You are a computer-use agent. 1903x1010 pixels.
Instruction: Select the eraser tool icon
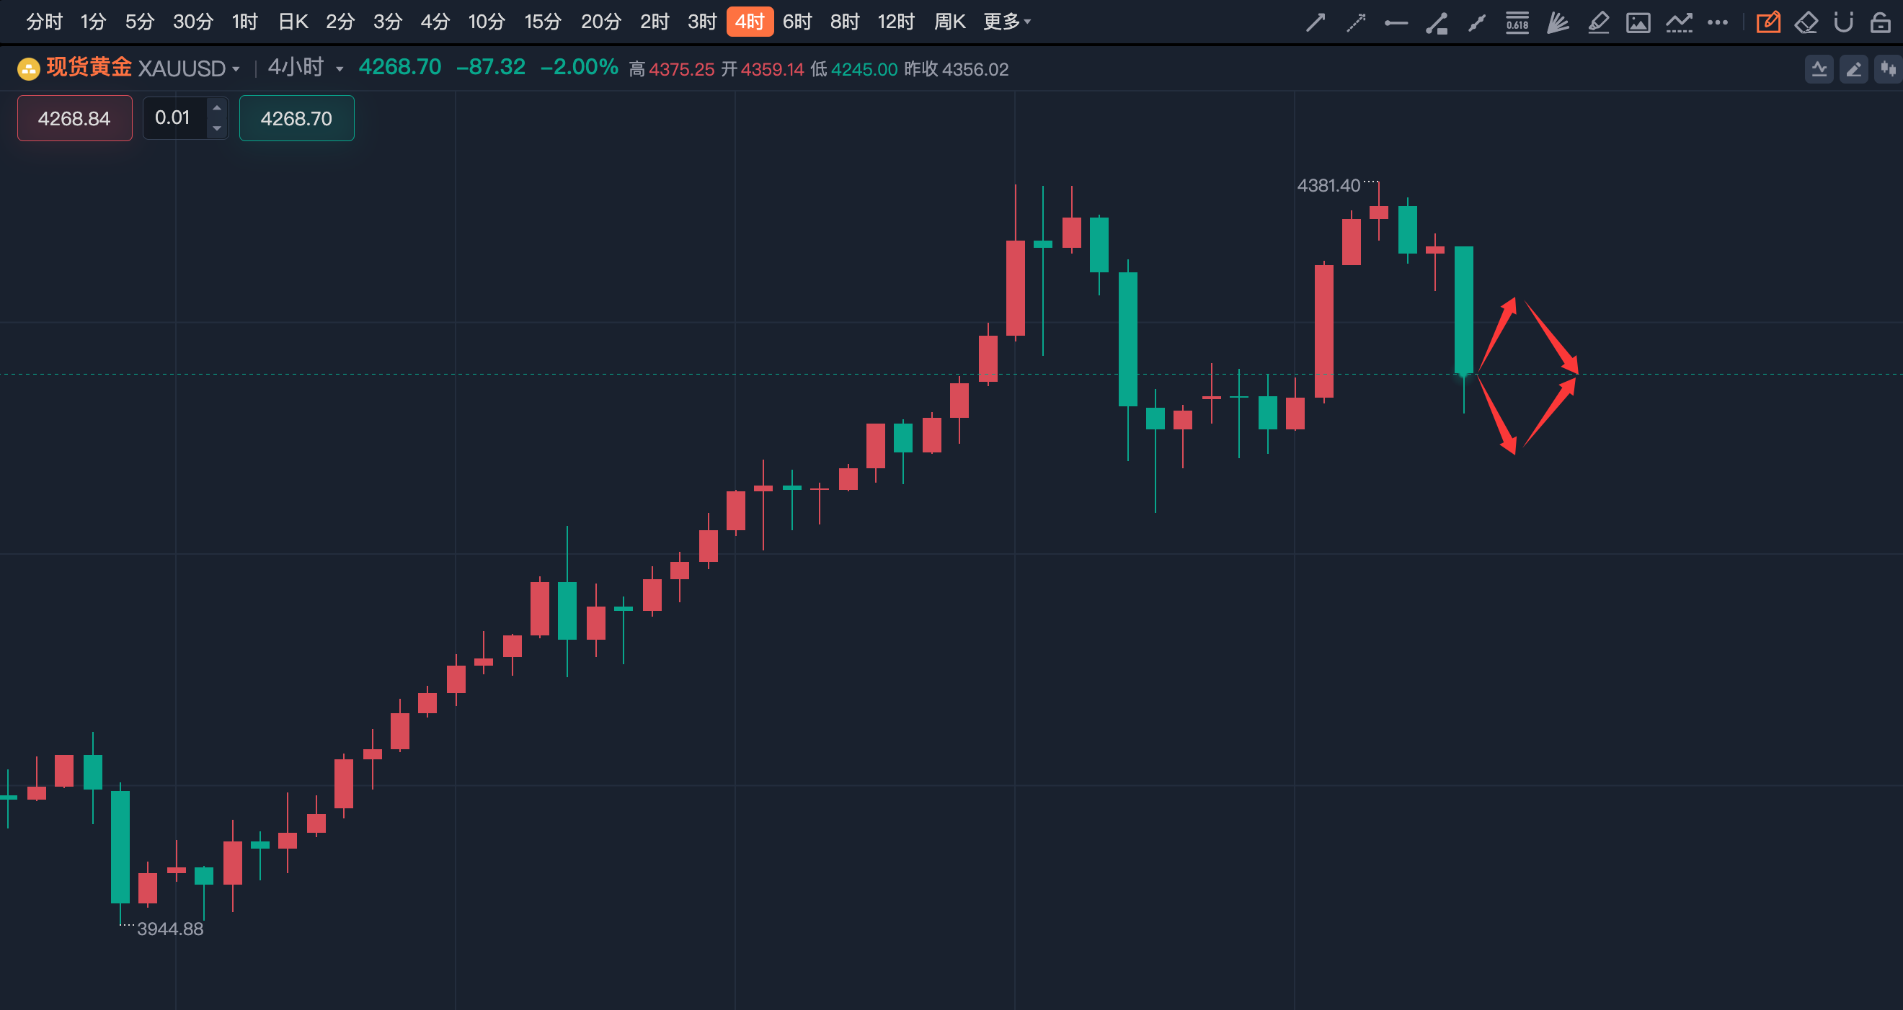[x=1806, y=22]
